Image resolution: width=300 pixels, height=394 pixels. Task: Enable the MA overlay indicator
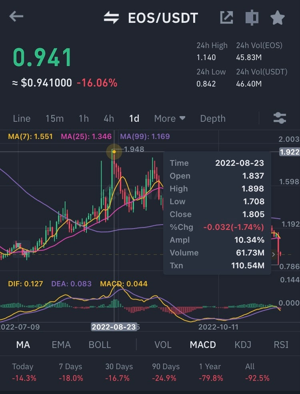[x=23, y=345]
